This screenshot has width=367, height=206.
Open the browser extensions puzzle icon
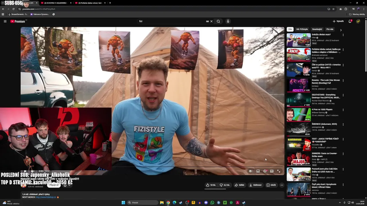(x=346, y=9)
